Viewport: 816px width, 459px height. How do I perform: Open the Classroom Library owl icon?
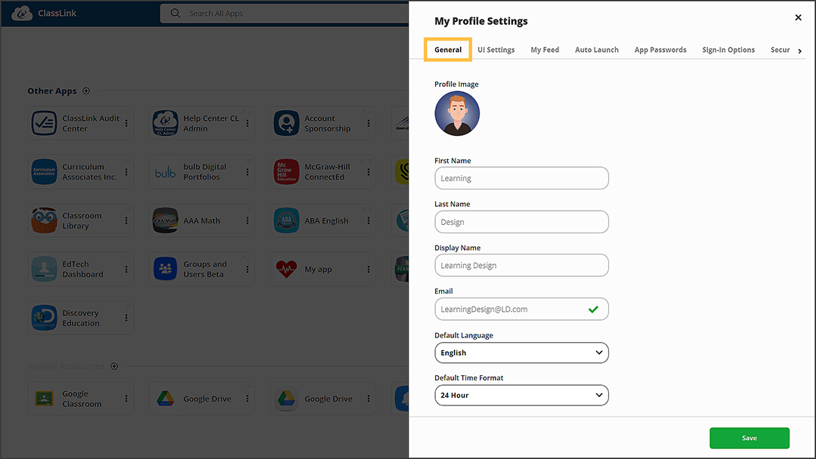pyautogui.click(x=45, y=220)
